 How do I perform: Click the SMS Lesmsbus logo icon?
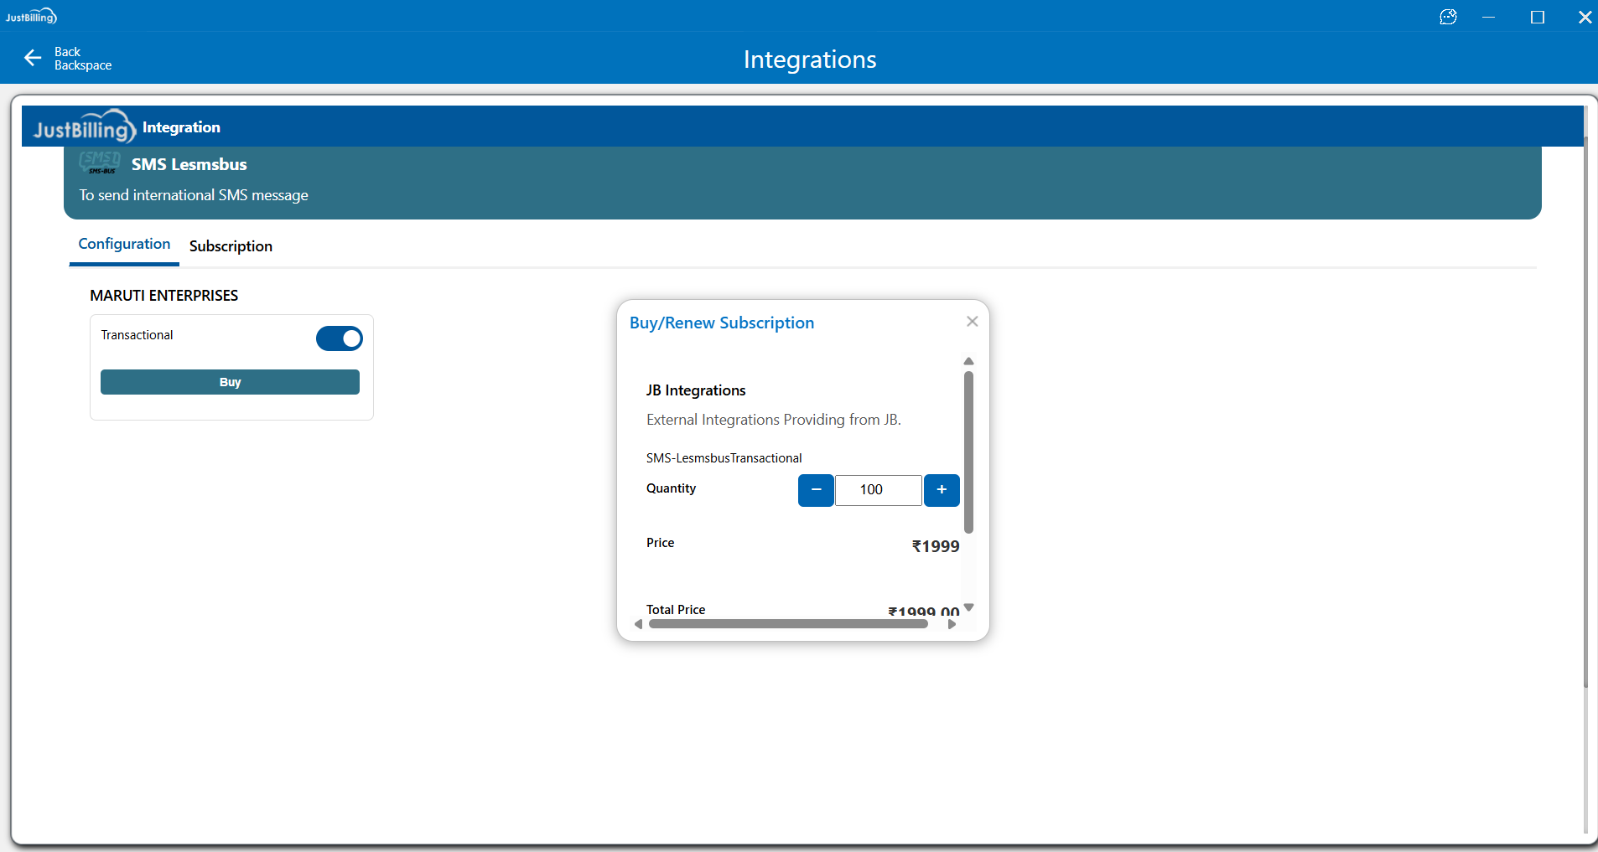[x=100, y=163]
